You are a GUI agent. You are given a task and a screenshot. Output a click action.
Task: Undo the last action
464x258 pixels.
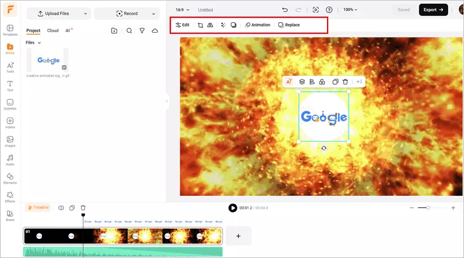click(x=284, y=10)
